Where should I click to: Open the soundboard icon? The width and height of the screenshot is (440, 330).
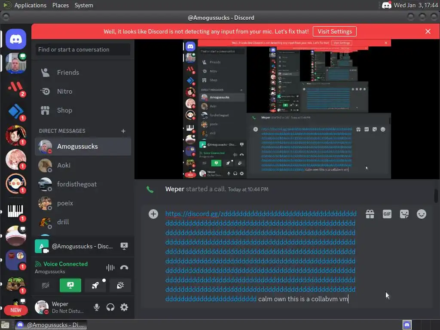(x=120, y=285)
